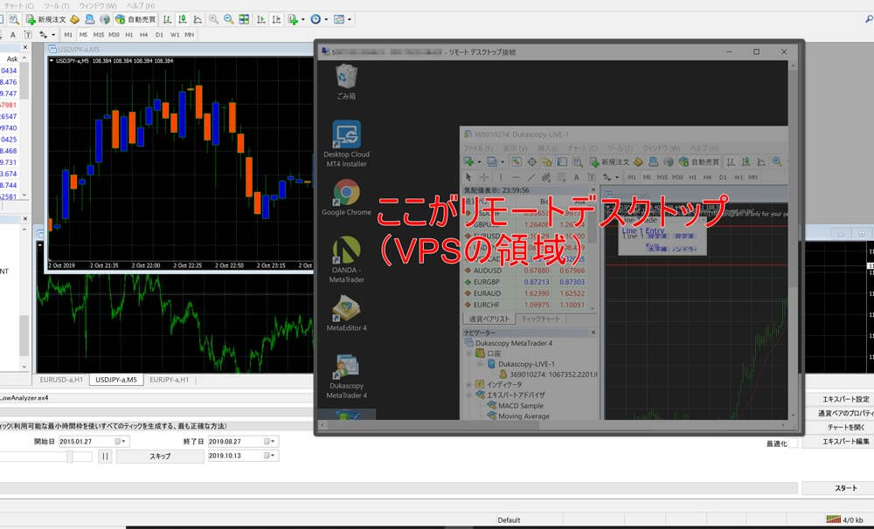Screen dimensions: 874x529
Task: Select EURGBP row in remote market watch
Action: (525, 282)
